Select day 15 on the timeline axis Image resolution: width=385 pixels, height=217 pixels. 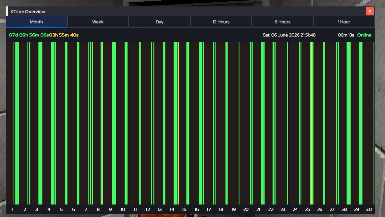[184, 209]
